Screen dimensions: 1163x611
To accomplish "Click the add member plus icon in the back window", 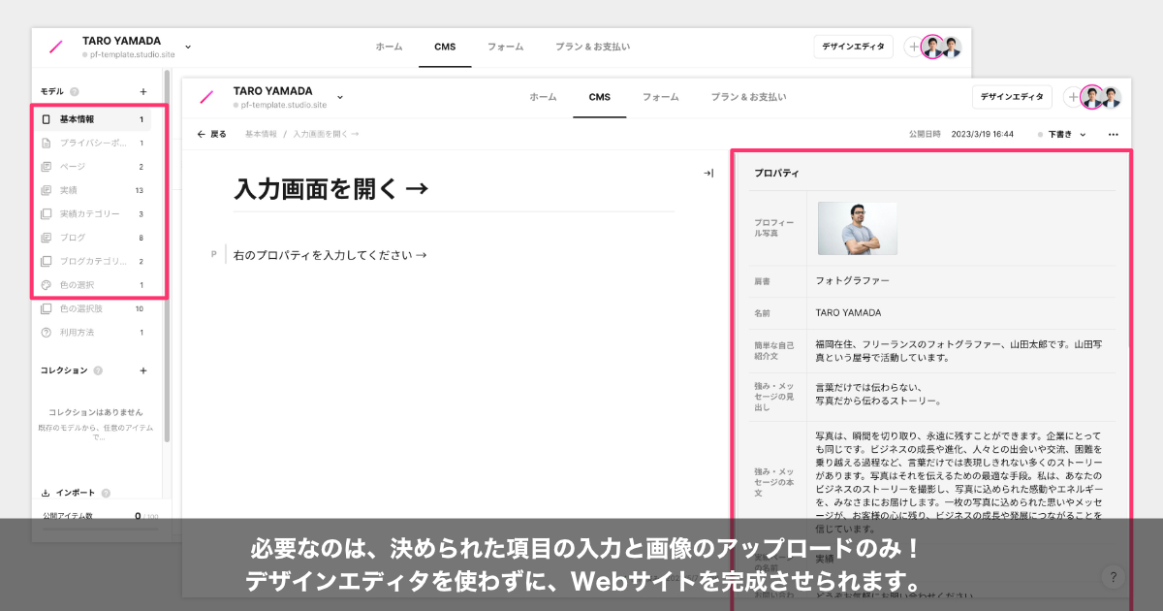I will (x=913, y=47).
